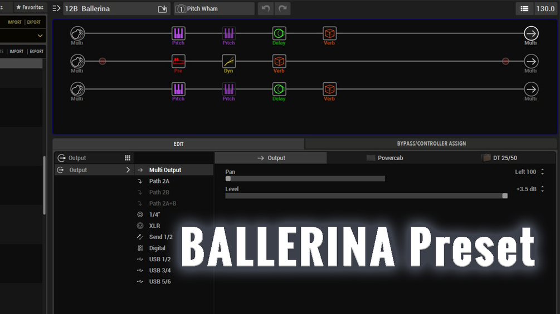Select second Pitch block in third row
Image resolution: width=560 pixels, height=314 pixels.
pos(228,89)
